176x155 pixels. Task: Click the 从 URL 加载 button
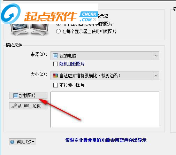point(28,106)
